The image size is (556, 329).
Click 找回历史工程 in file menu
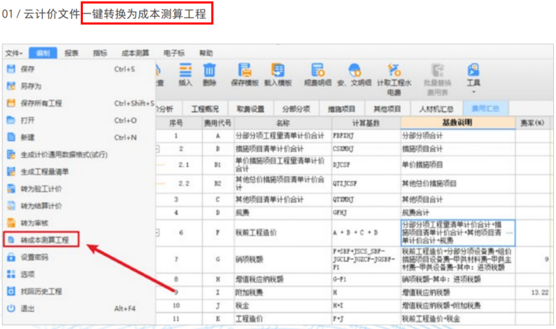tap(41, 291)
